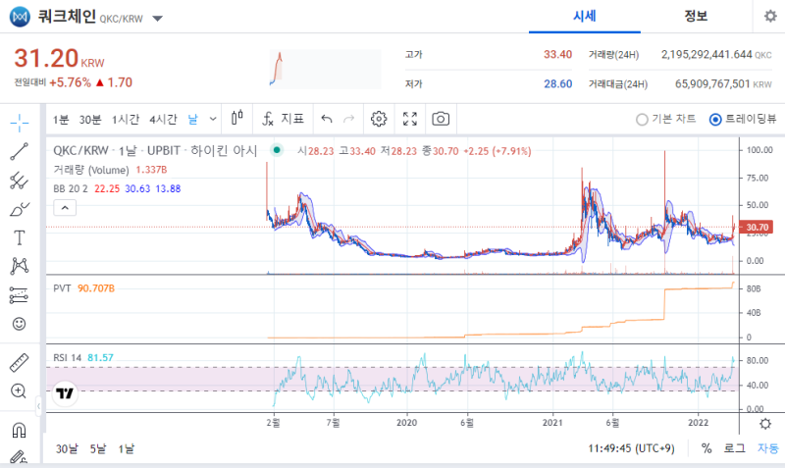
Task: Click the 거래대금(24H) value 65,909,767,501
Action: 712,84
